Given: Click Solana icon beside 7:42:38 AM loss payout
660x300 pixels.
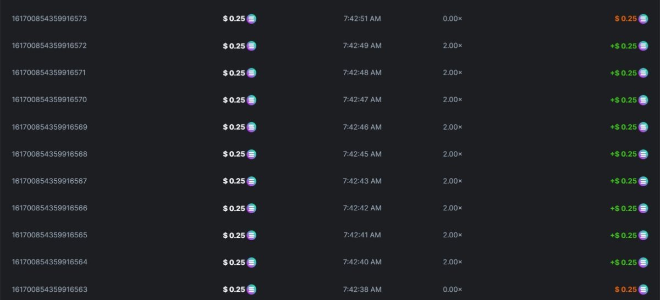Looking at the screenshot, I should click(x=643, y=290).
